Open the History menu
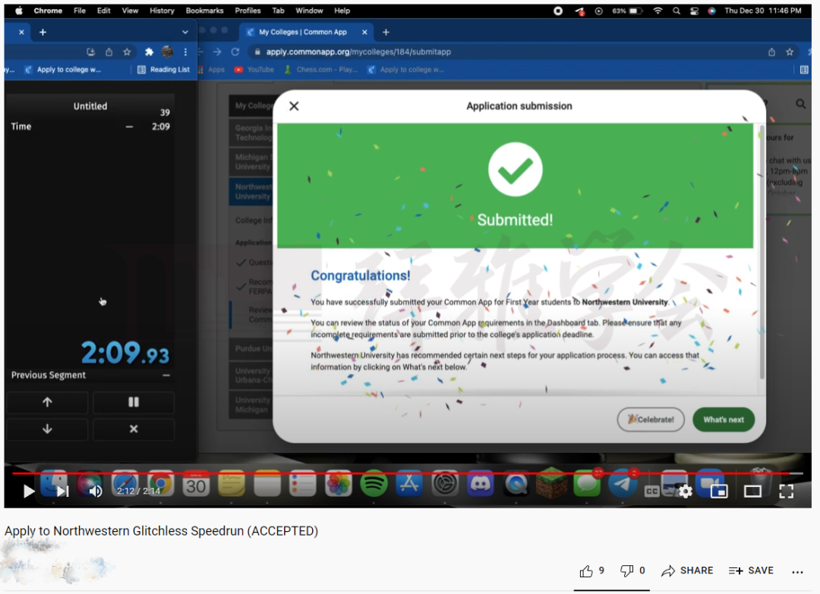This screenshot has width=820, height=594. point(162,11)
